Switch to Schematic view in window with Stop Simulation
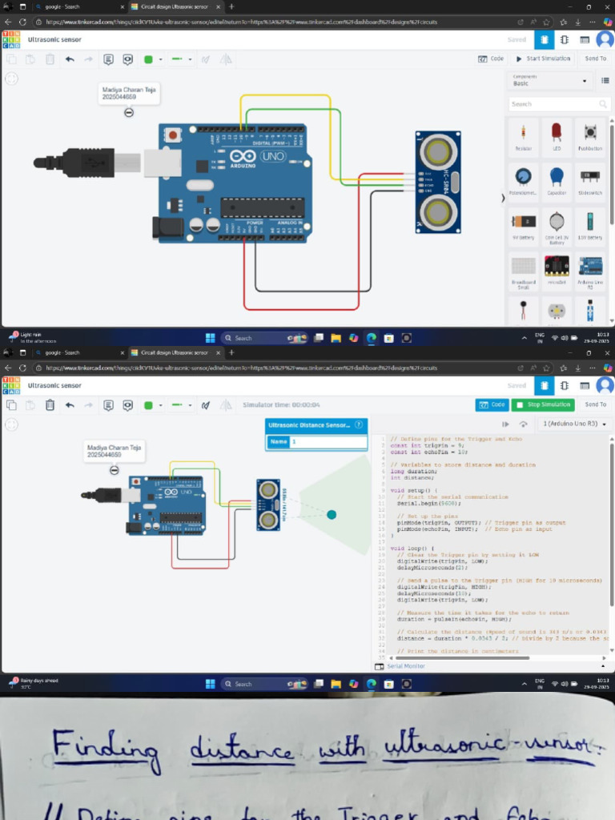 click(x=565, y=385)
